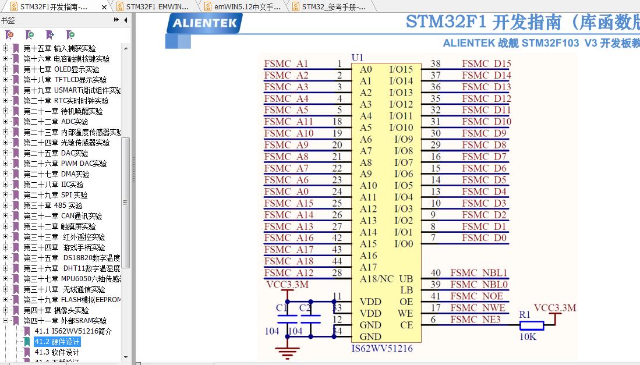Click the FSMC_NBL1 signal label

(x=479, y=273)
